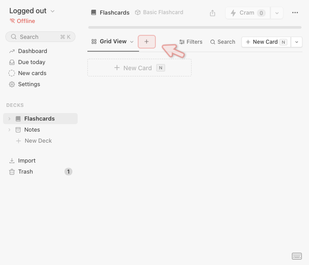Open Settings in the sidebar
This screenshot has width=309, height=265.
(29, 84)
